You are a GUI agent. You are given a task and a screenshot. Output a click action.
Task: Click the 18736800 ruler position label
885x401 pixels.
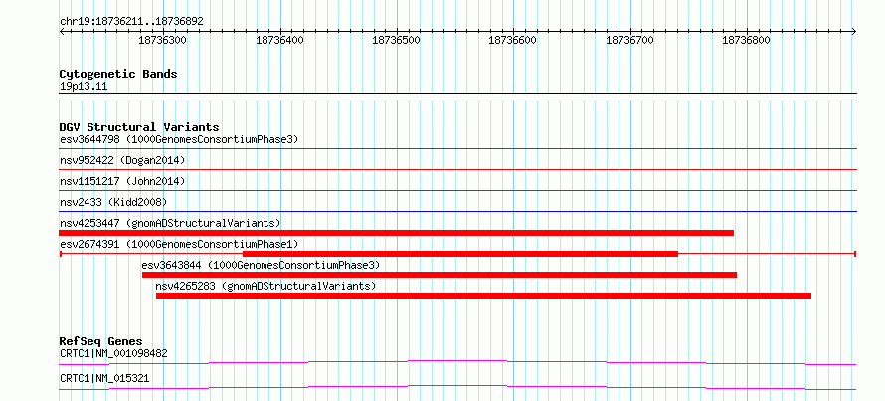746,41
